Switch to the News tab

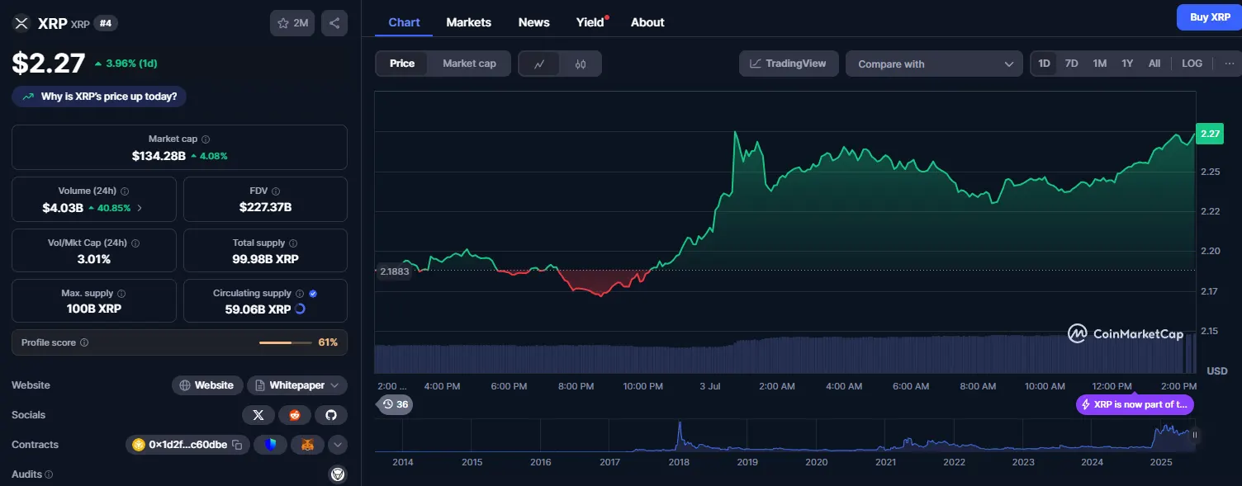533,22
